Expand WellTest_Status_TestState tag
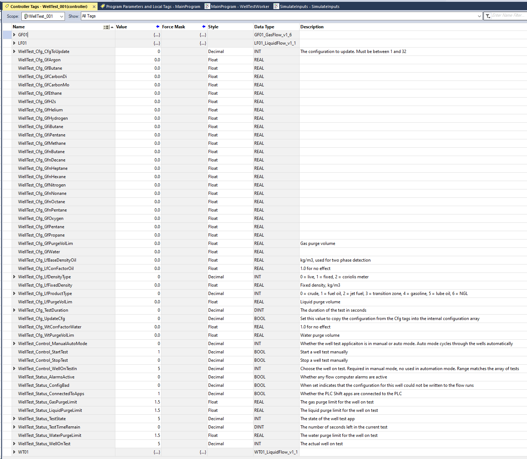This screenshot has height=459, width=527. click(x=14, y=419)
